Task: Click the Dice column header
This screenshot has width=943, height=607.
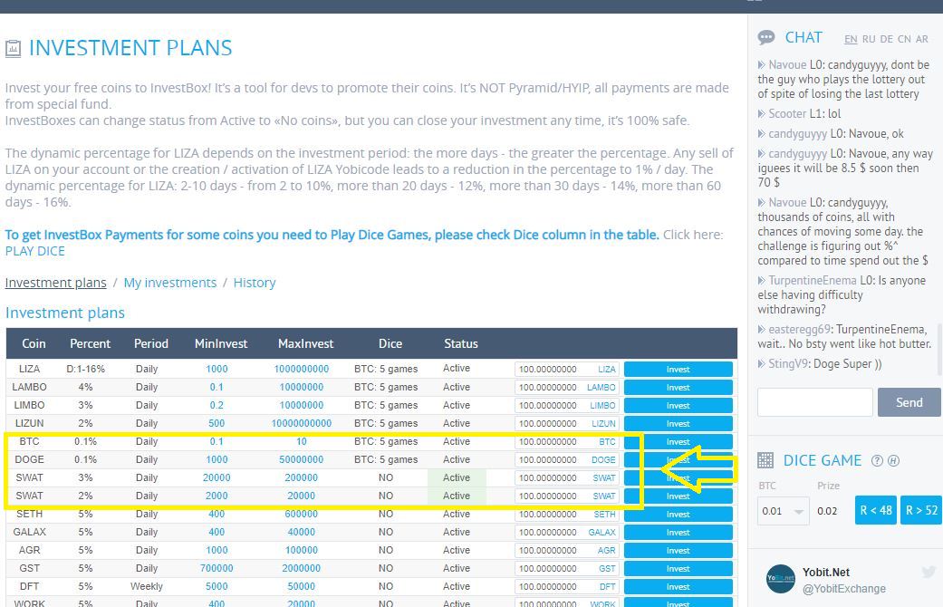Action: [x=390, y=343]
